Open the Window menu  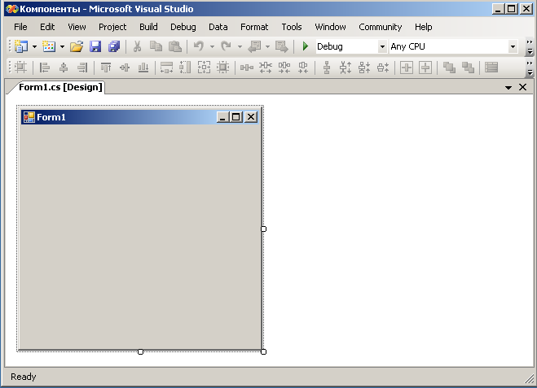[330, 27]
